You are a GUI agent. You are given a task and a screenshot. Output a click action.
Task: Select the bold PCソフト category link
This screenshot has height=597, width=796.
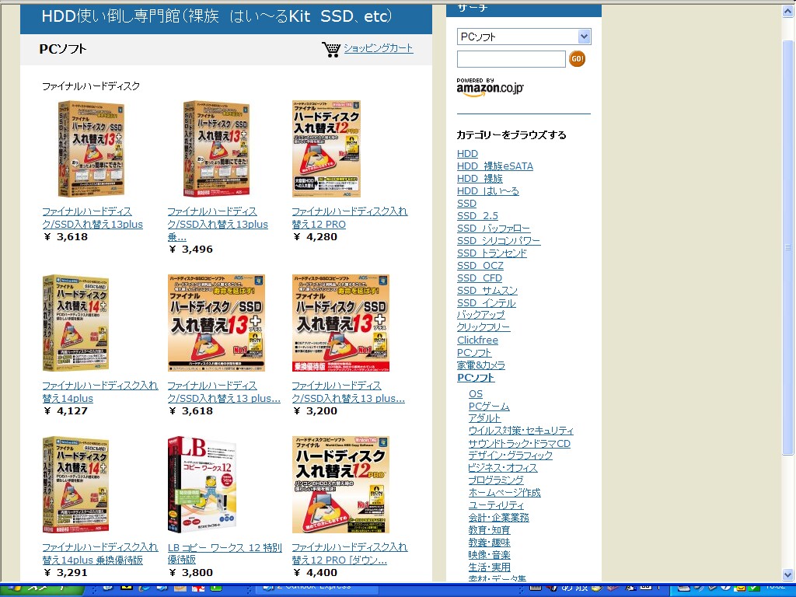[x=476, y=378]
